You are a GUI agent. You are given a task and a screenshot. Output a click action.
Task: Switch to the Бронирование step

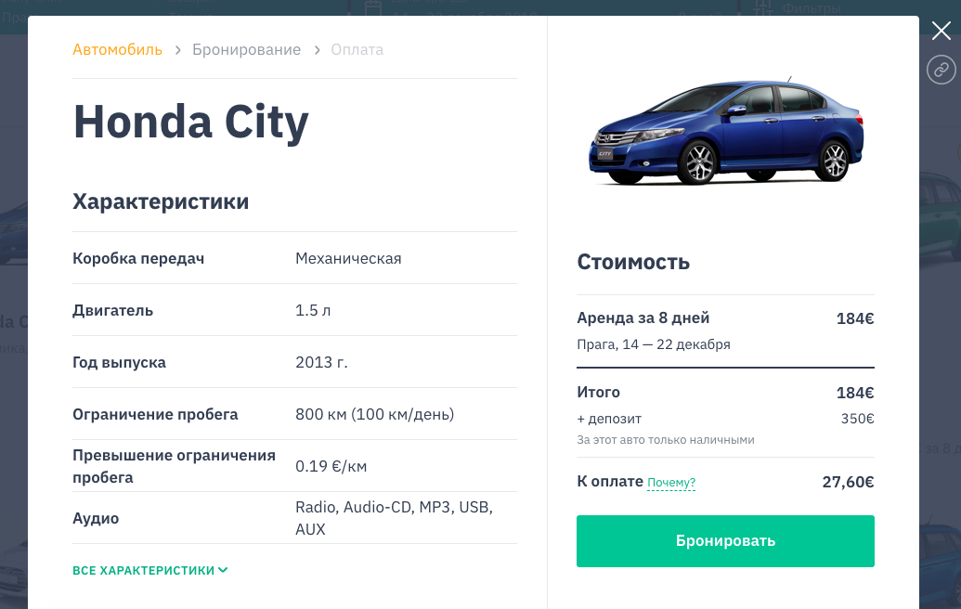246,50
